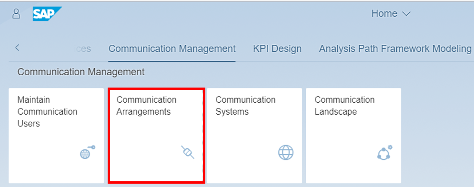The image size is (474, 187).
Task: Click the globe-with-key icon on the Communication Users tile
Action: click(88, 152)
